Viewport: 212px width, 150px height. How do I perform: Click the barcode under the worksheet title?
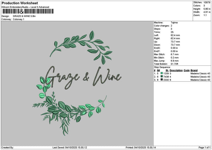pos(28,11)
